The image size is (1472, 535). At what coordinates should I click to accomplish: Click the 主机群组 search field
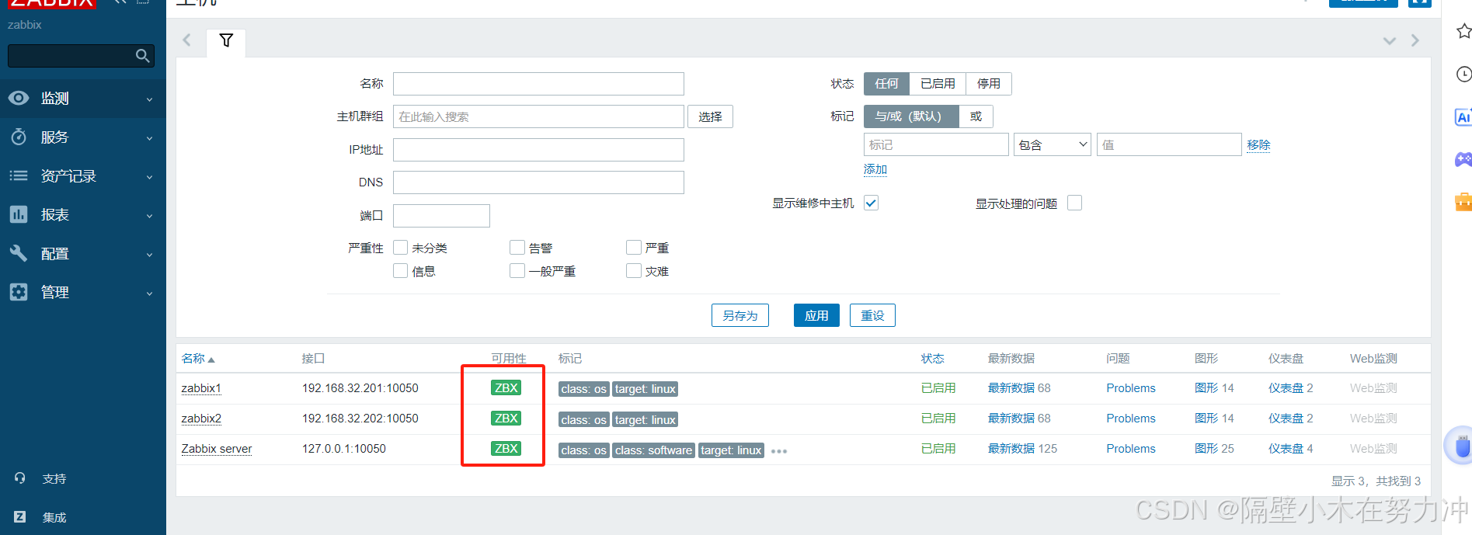click(x=538, y=116)
